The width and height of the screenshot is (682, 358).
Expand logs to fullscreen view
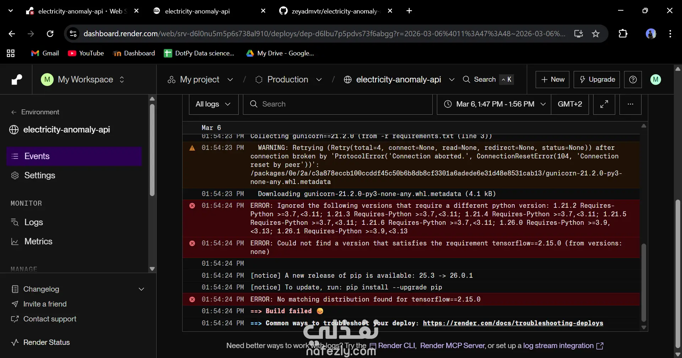[604, 104]
